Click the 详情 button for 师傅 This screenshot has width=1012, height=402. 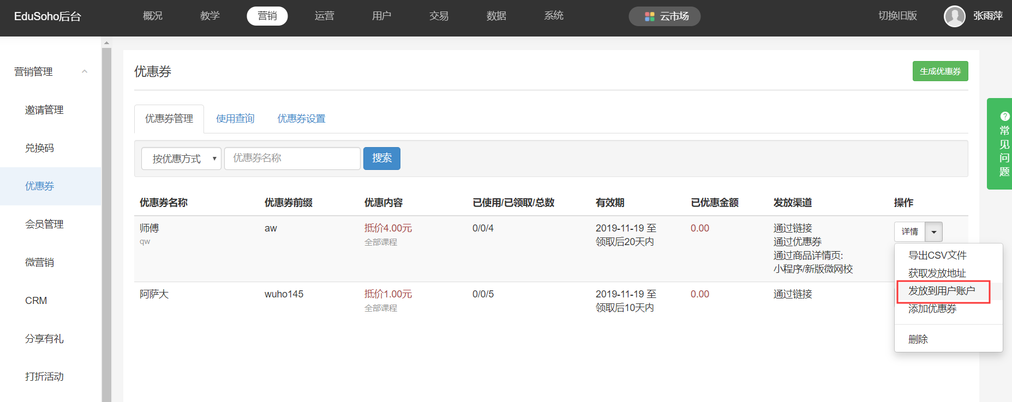pos(909,232)
